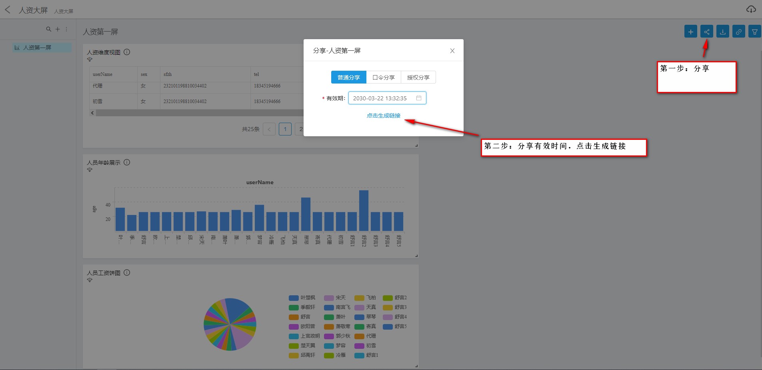Switch to 授权分享 share mode
This screenshot has height=370, width=762.
pyautogui.click(x=418, y=77)
